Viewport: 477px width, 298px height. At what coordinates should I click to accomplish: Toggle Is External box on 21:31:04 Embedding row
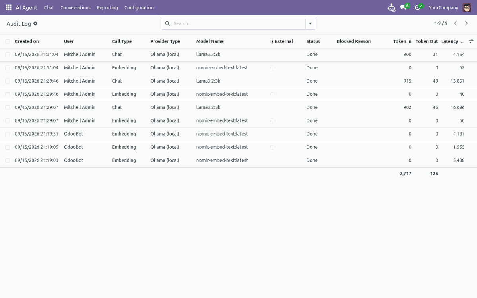tap(273, 68)
